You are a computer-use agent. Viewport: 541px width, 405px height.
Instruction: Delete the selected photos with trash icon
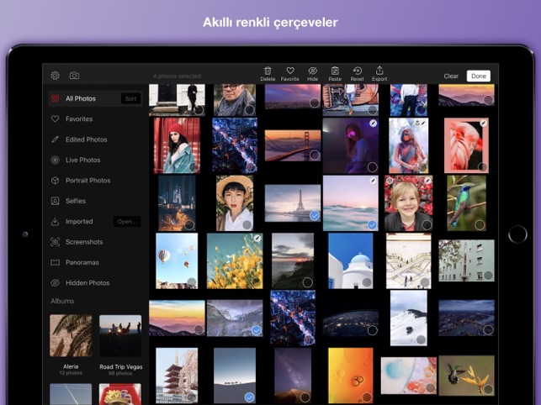[x=268, y=74]
